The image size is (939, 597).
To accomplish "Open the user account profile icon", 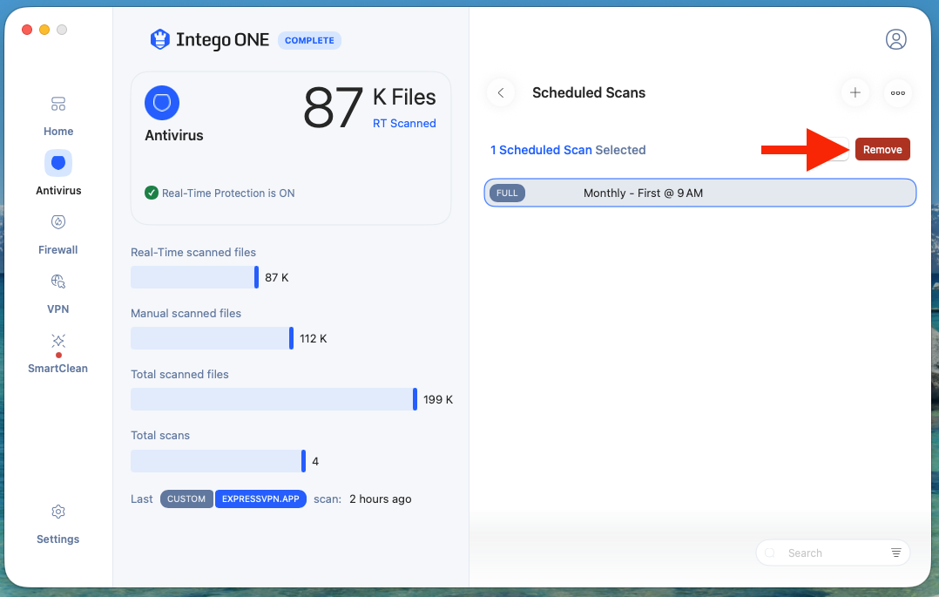I will click(895, 39).
